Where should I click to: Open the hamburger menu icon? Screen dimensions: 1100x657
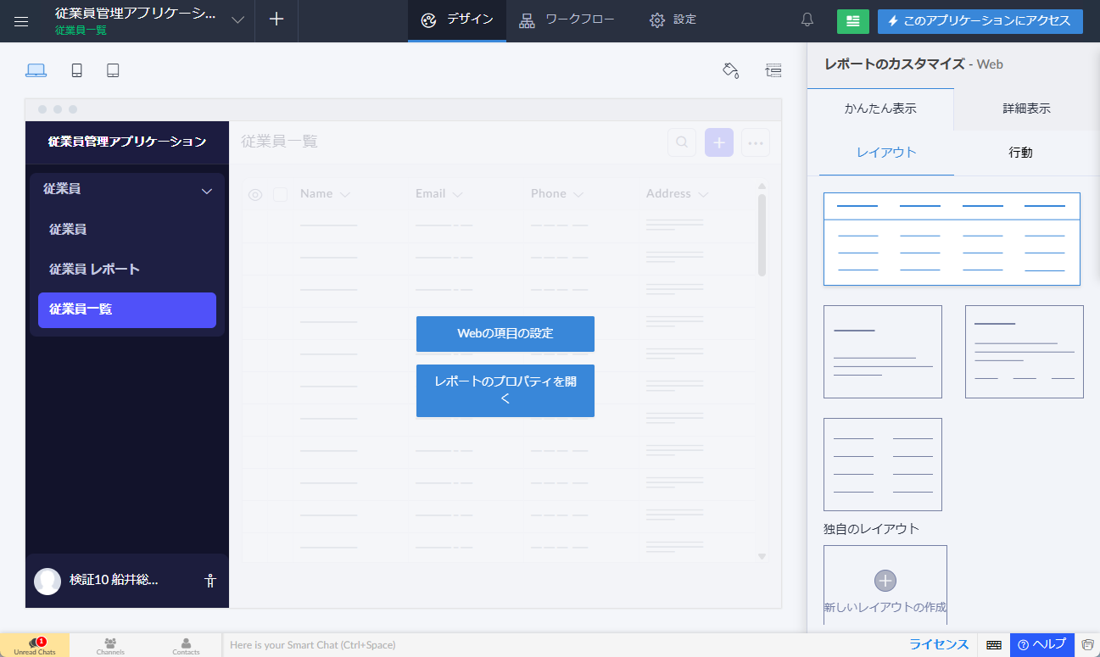(x=21, y=21)
